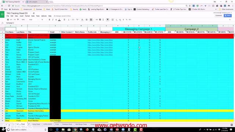Image resolution: width=235 pixels, height=132 pixels.
Task: Open horizontal align options
Action: coord(65,19)
